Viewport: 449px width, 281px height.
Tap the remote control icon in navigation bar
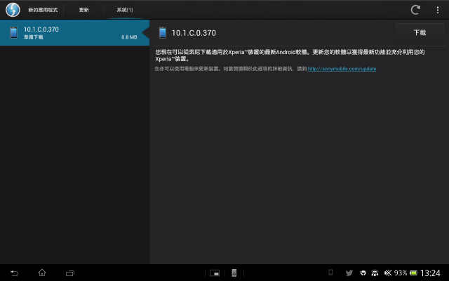(x=234, y=273)
